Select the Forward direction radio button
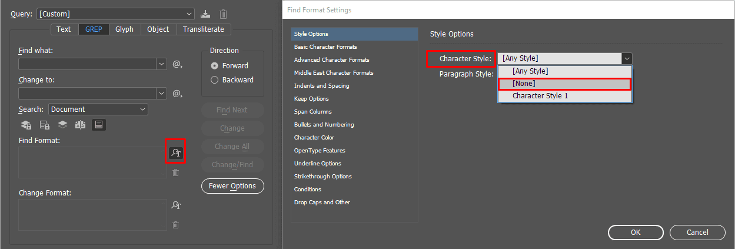This screenshot has width=735, height=249. [x=215, y=66]
